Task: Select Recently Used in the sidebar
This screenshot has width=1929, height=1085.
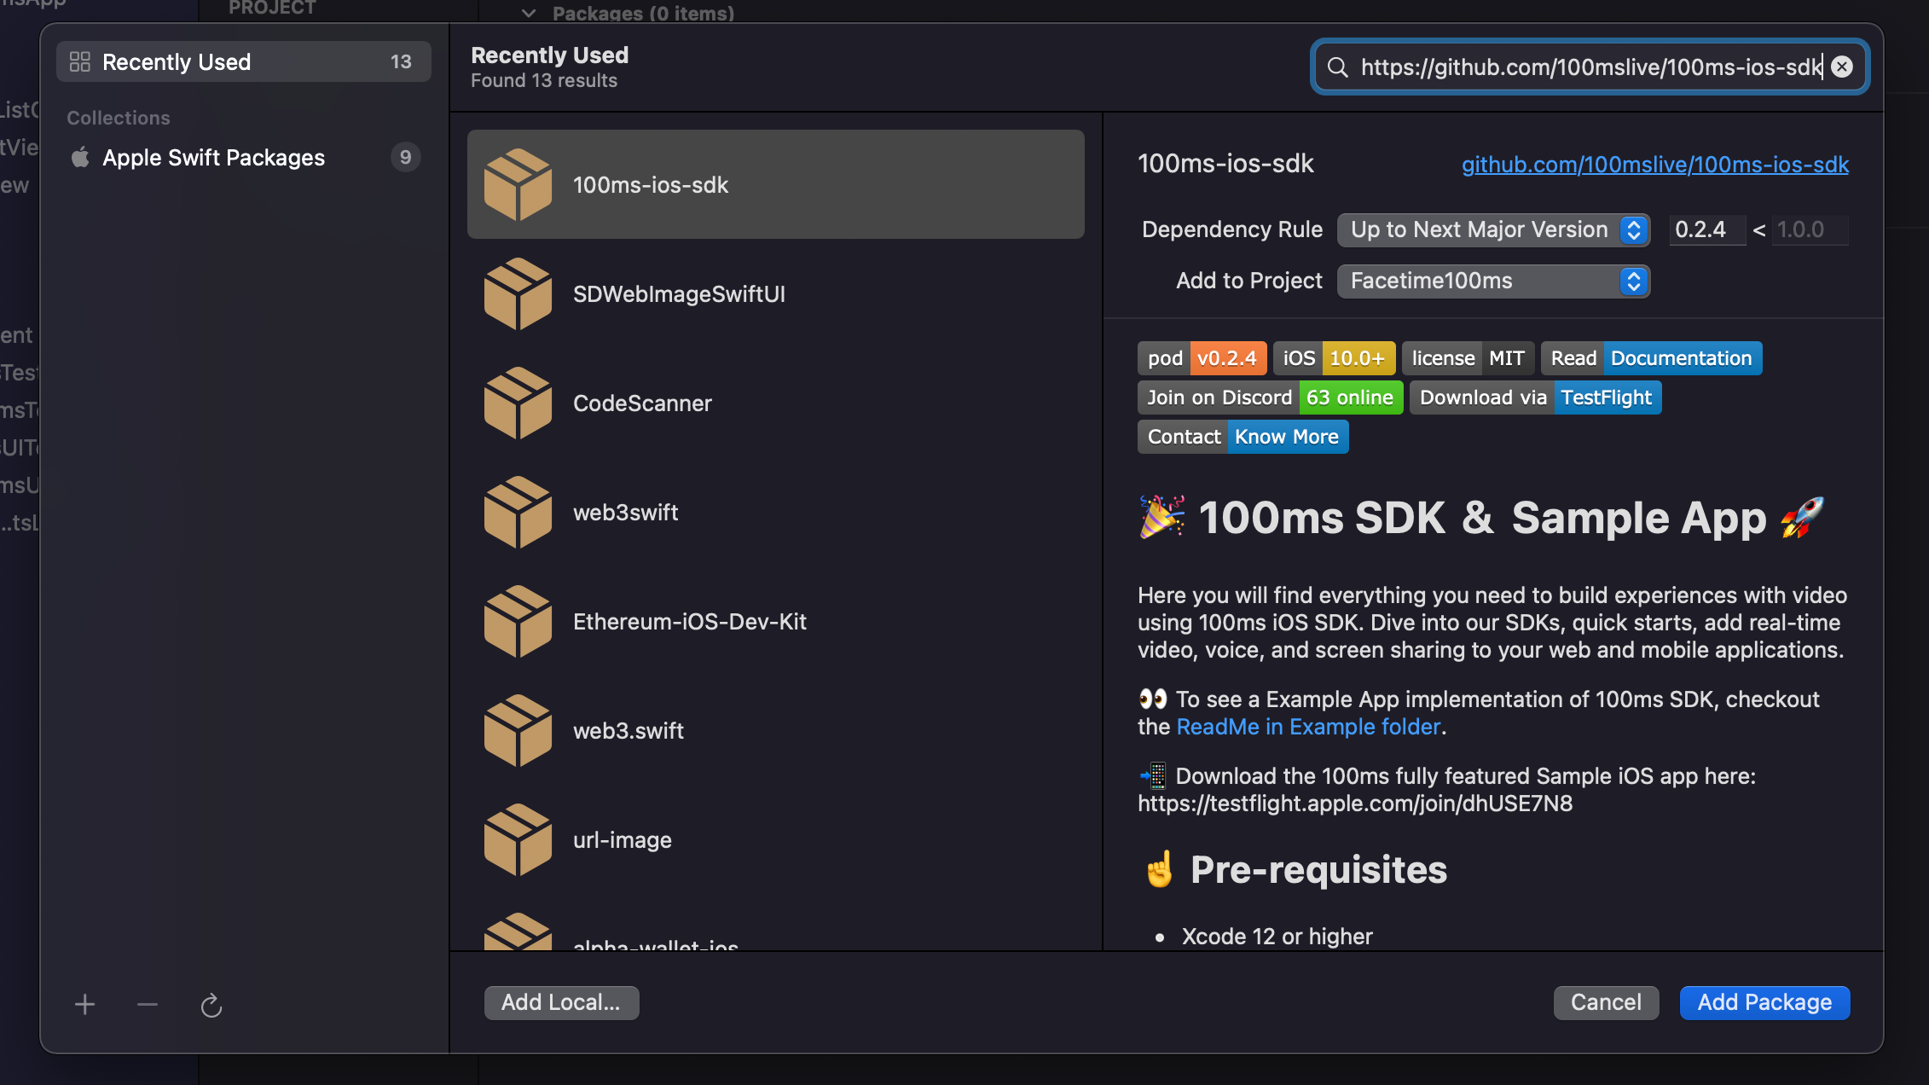Action: point(244,61)
